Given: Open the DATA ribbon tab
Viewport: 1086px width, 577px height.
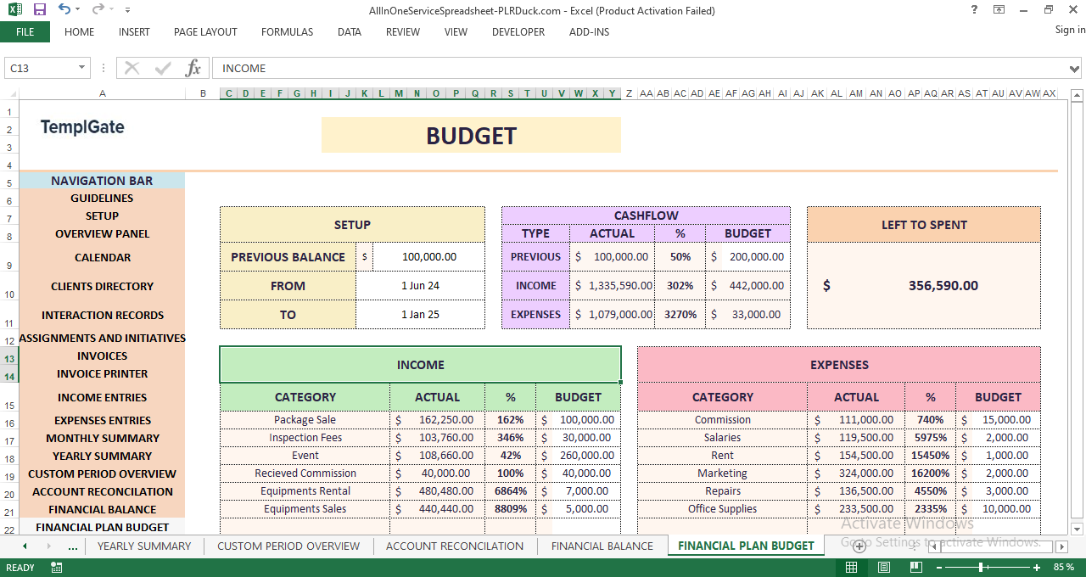Looking at the screenshot, I should click(x=350, y=32).
